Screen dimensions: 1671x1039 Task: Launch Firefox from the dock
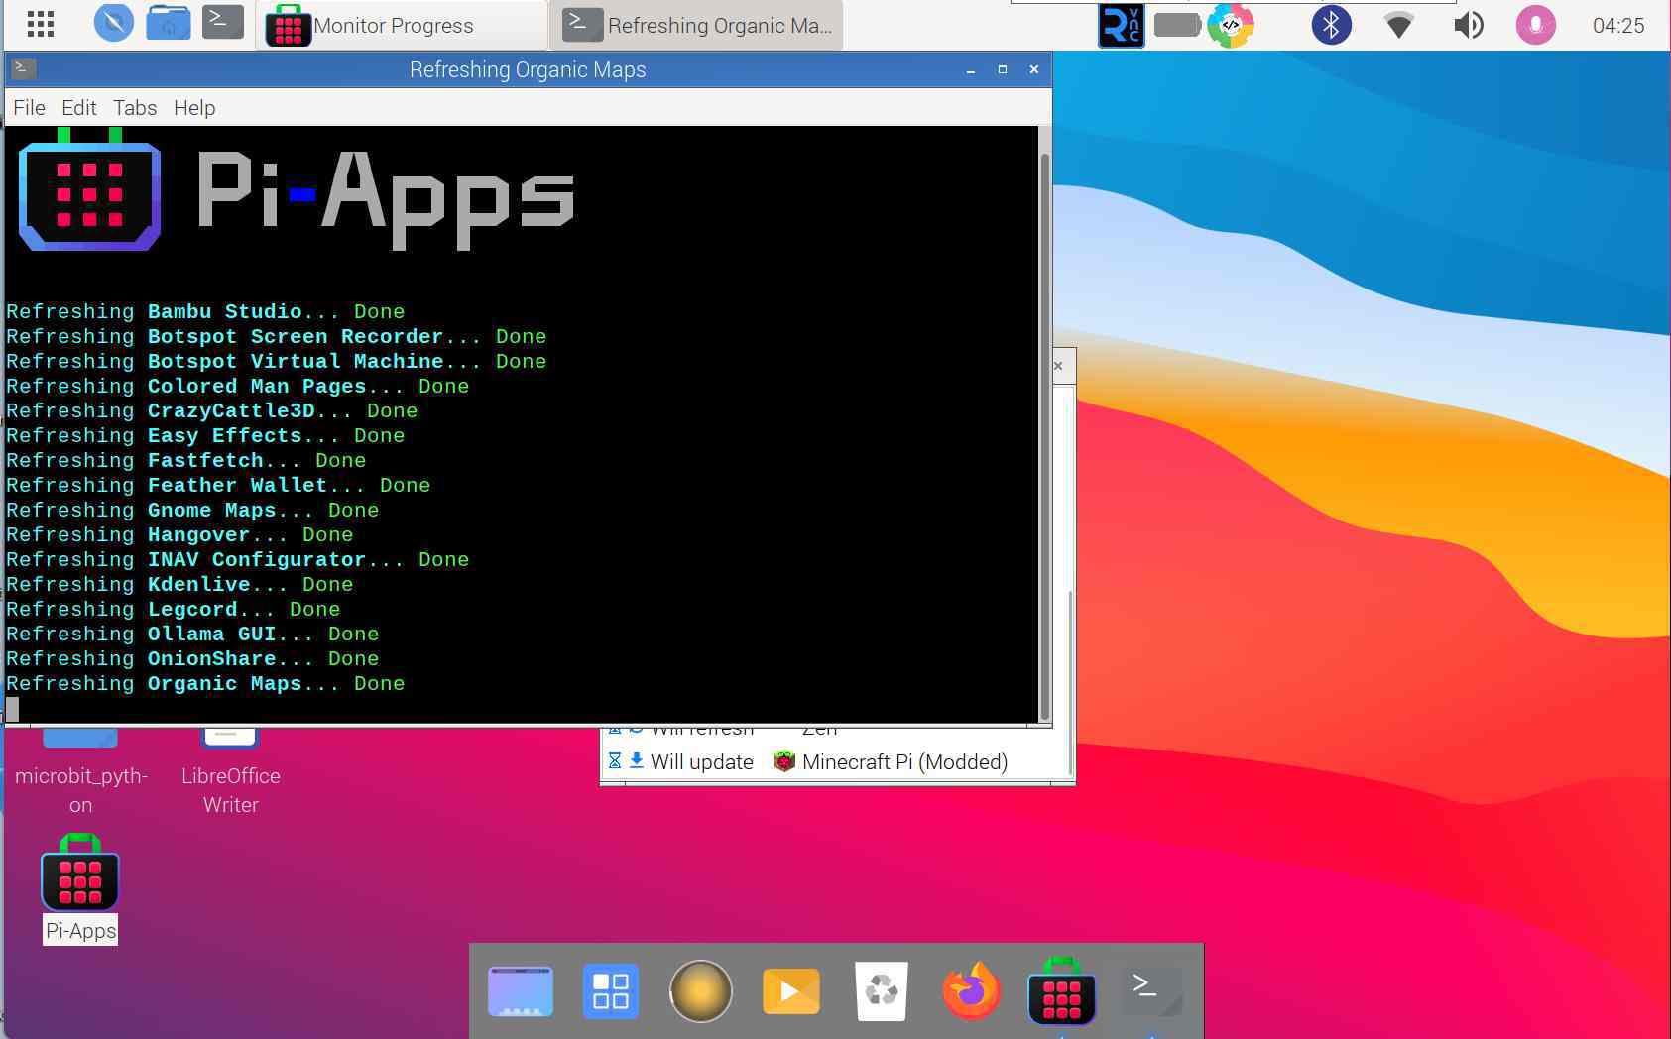971,990
